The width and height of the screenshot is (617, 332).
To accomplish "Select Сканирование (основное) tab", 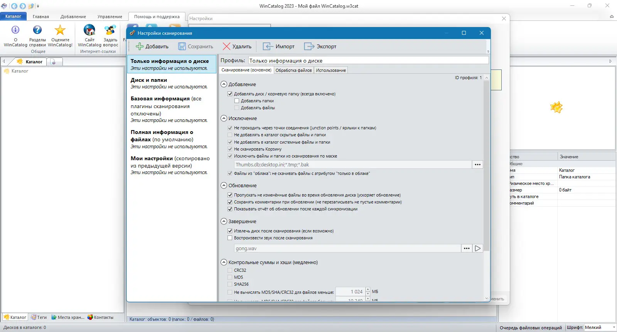I will coord(246,70).
